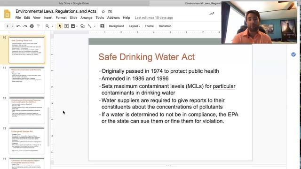Open the zoom dropdown arrow
This screenshot has height=169, width=301.
point(52,26)
